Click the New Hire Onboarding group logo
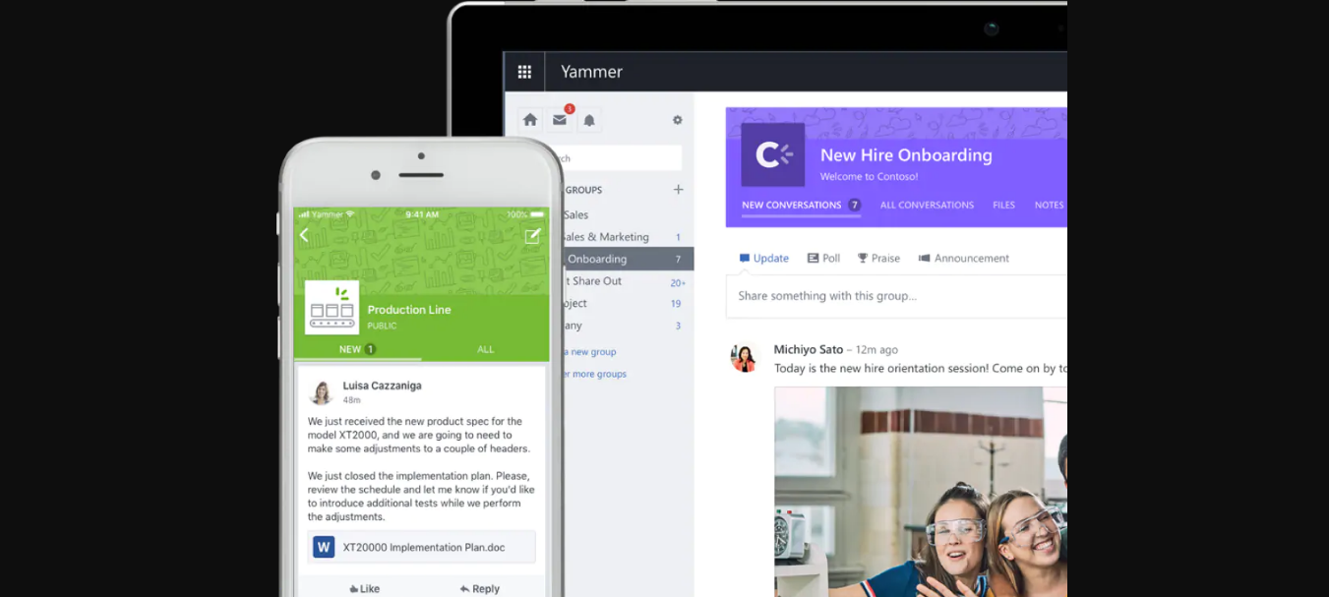1329x597 pixels. click(x=773, y=154)
